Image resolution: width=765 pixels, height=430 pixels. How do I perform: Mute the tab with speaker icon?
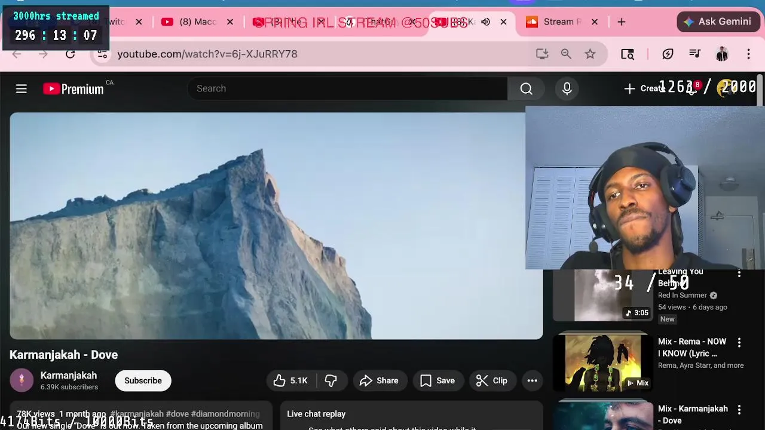485,21
